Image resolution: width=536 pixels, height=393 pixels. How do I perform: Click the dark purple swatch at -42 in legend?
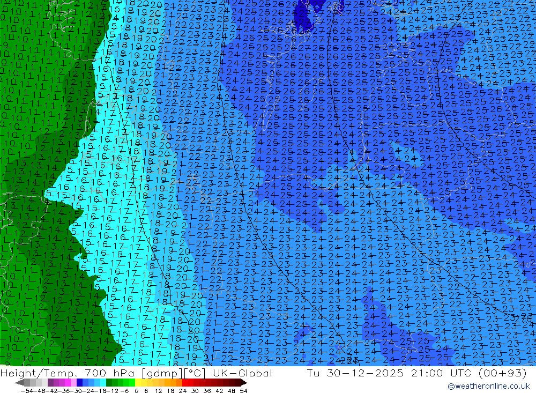click(50, 383)
